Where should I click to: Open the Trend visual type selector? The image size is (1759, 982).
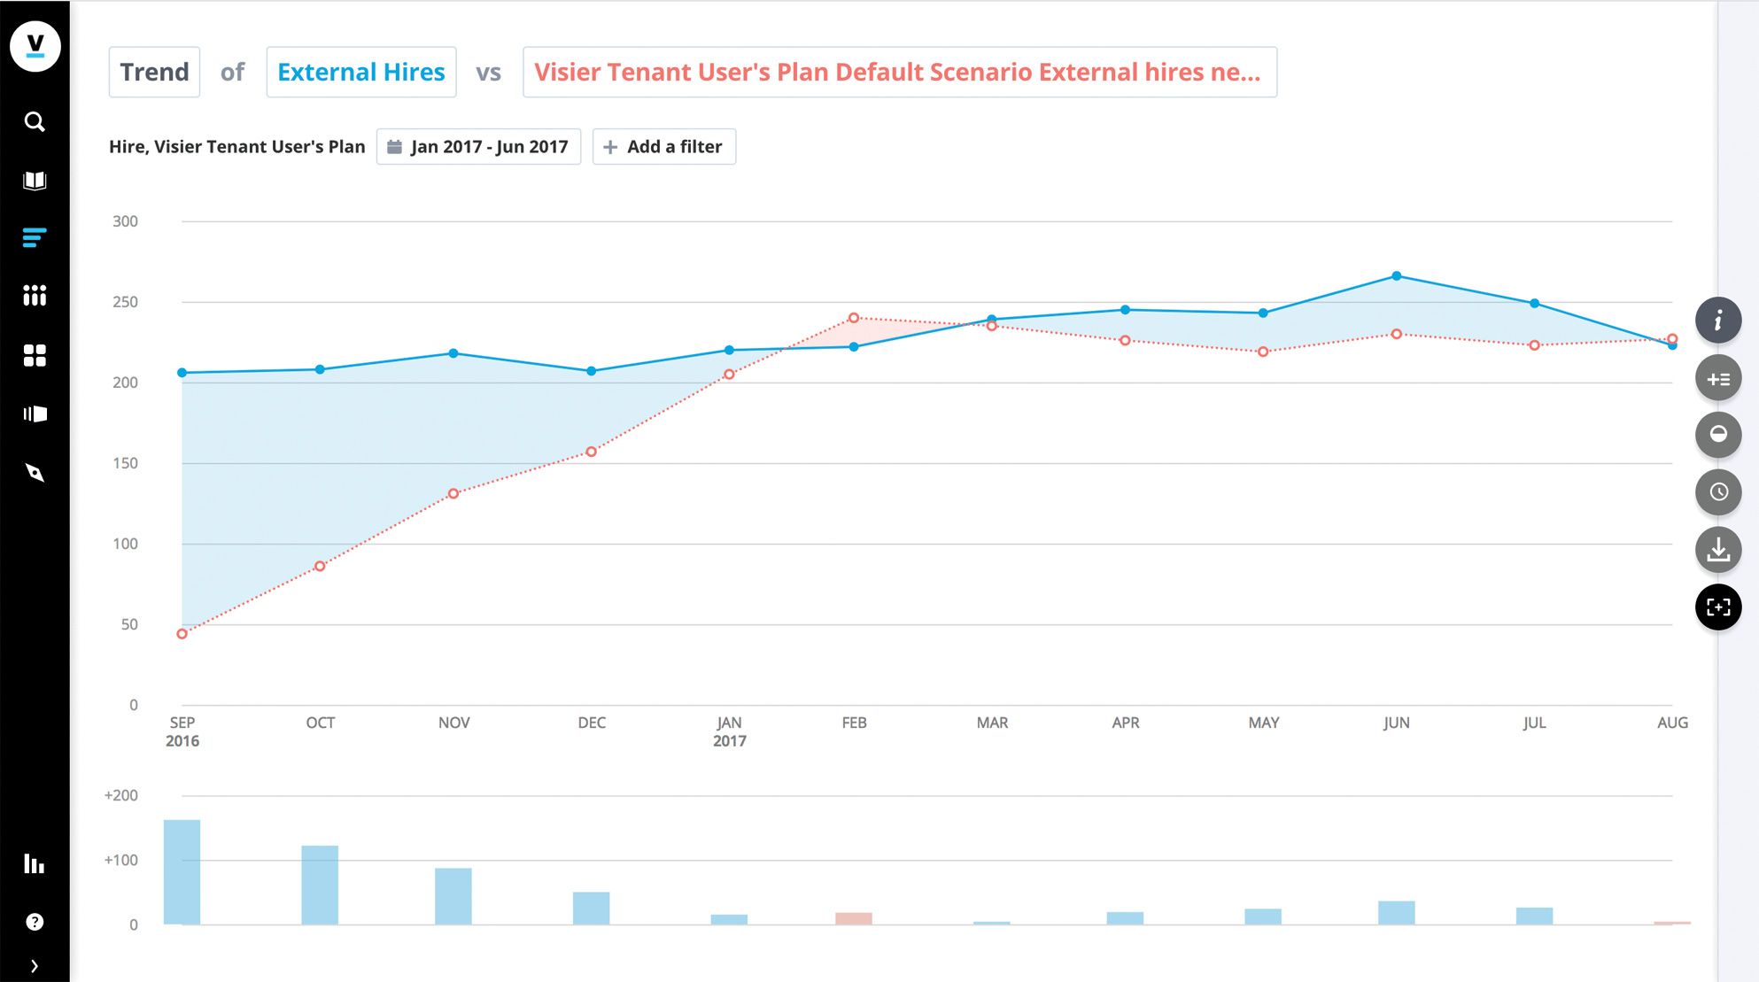[154, 72]
